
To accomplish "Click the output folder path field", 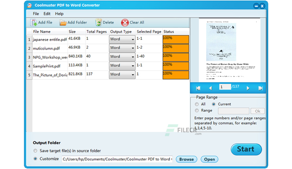I will [x=117, y=159].
